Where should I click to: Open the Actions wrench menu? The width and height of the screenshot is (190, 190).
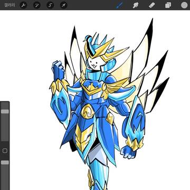click(x=23, y=5)
